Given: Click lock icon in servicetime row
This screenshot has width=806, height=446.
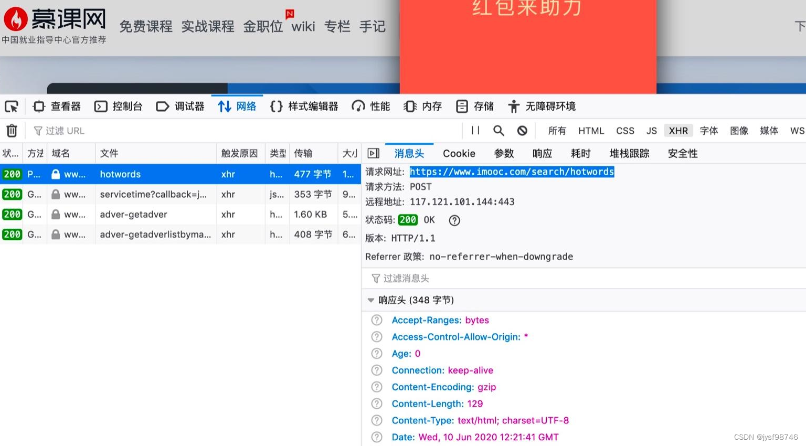Looking at the screenshot, I should (x=56, y=194).
